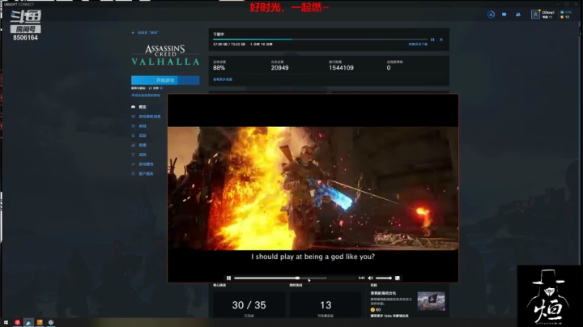
Task: Click the Assassin's Creed Valhalla logo
Action: coord(165,55)
